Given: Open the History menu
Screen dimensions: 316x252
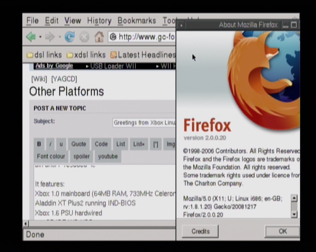Looking at the screenshot, I should coord(99,21).
